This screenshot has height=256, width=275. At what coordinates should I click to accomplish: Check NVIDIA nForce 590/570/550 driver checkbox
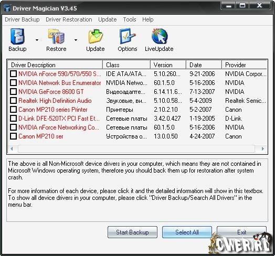(13, 74)
